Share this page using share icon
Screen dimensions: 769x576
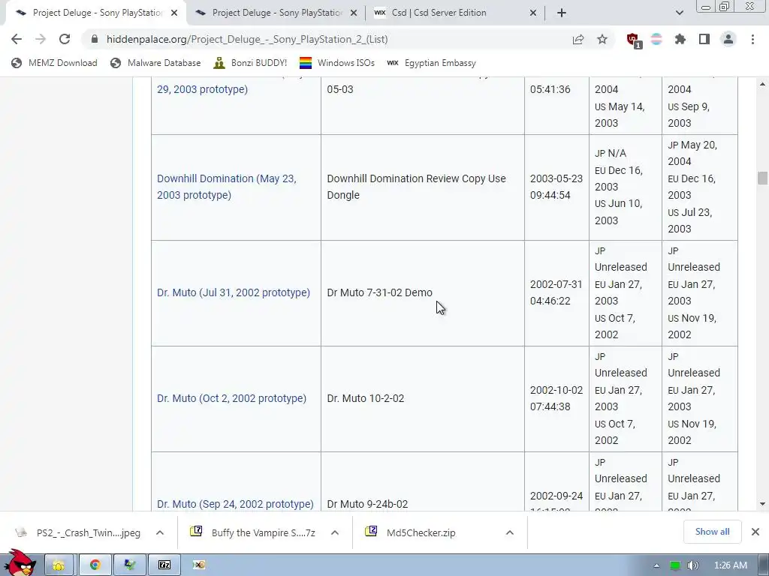point(578,39)
